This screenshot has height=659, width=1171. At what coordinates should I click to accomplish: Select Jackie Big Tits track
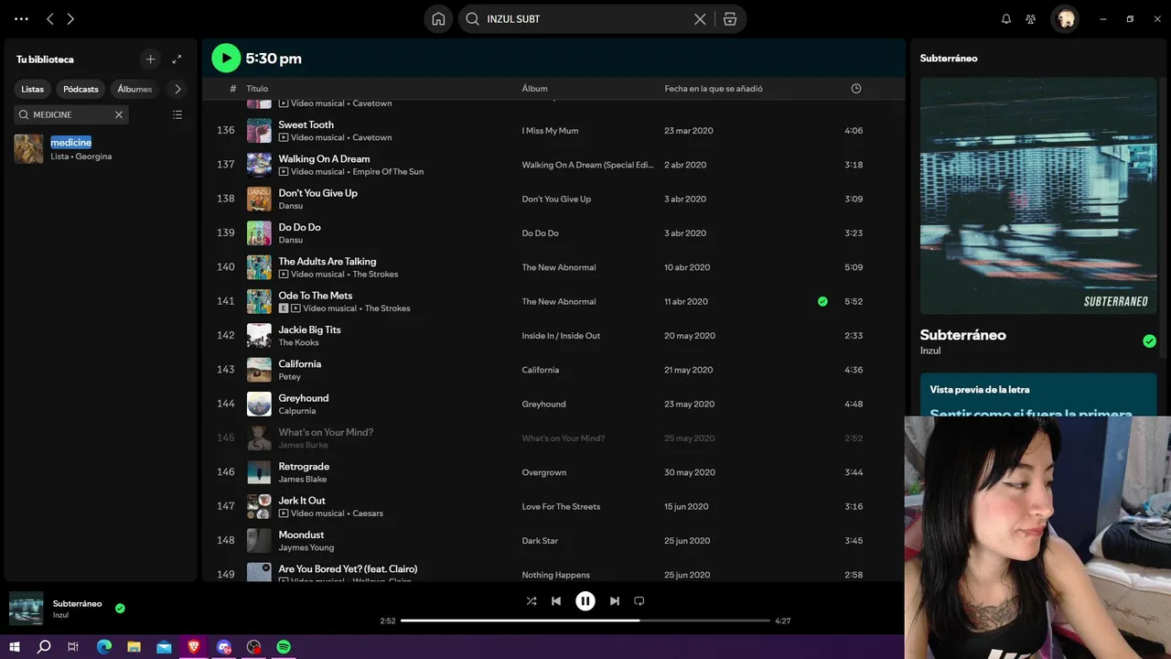[310, 329]
